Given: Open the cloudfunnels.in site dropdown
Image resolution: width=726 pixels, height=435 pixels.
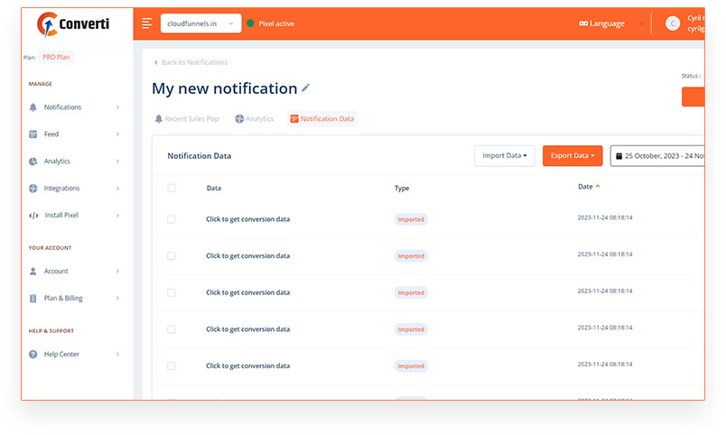Looking at the screenshot, I should click(x=201, y=23).
